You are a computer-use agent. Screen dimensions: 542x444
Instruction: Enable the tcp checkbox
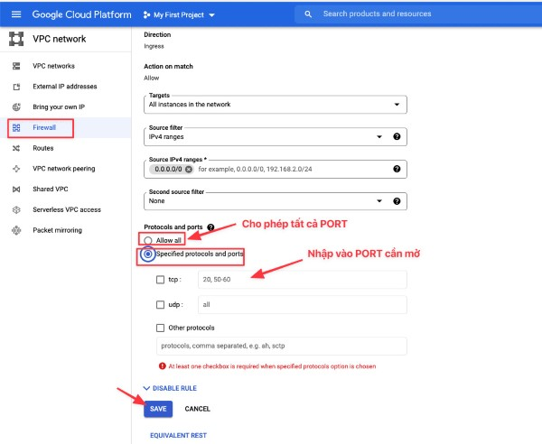pyautogui.click(x=160, y=280)
